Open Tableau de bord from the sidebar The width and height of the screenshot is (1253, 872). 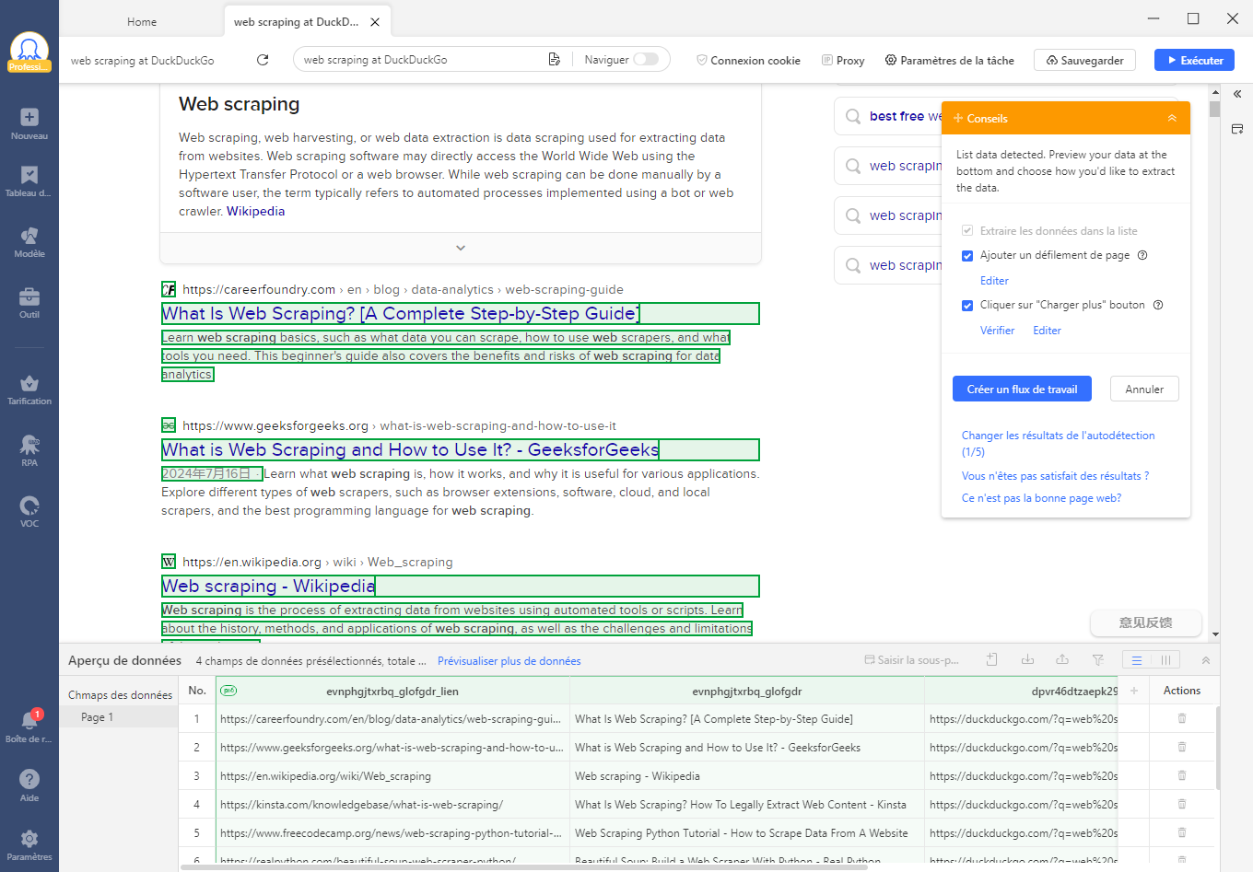click(29, 181)
